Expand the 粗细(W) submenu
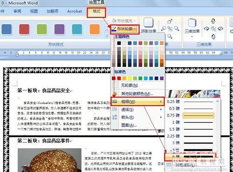233x172 pixels. pyautogui.click(x=161, y=102)
